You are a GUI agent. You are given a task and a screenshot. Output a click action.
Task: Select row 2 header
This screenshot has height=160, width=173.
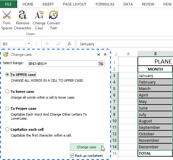pyautogui.click(x=114, y=69)
